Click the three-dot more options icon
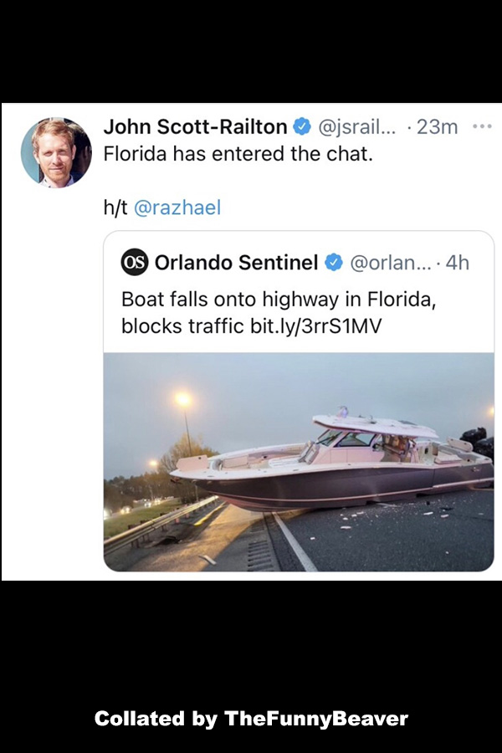502x753 pixels. [x=482, y=127]
